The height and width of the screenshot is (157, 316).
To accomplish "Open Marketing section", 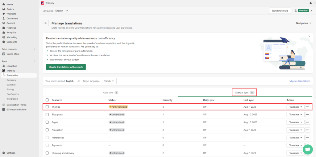I will tap(12, 37).
